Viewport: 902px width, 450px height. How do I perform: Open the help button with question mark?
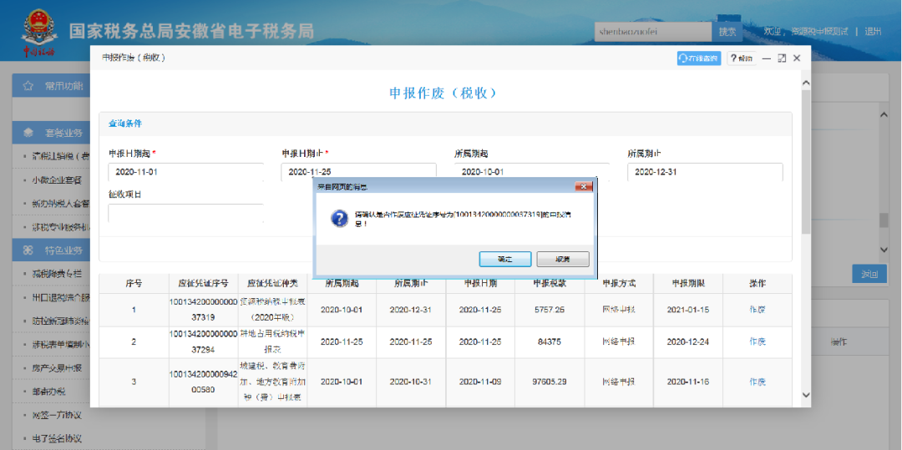pos(741,58)
